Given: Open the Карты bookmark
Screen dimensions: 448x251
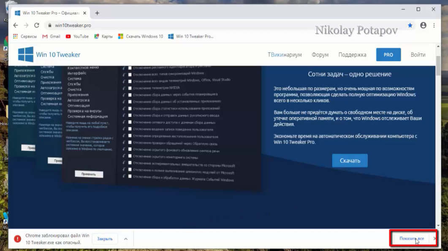Looking at the screenshot, I should tap(103, 37).
